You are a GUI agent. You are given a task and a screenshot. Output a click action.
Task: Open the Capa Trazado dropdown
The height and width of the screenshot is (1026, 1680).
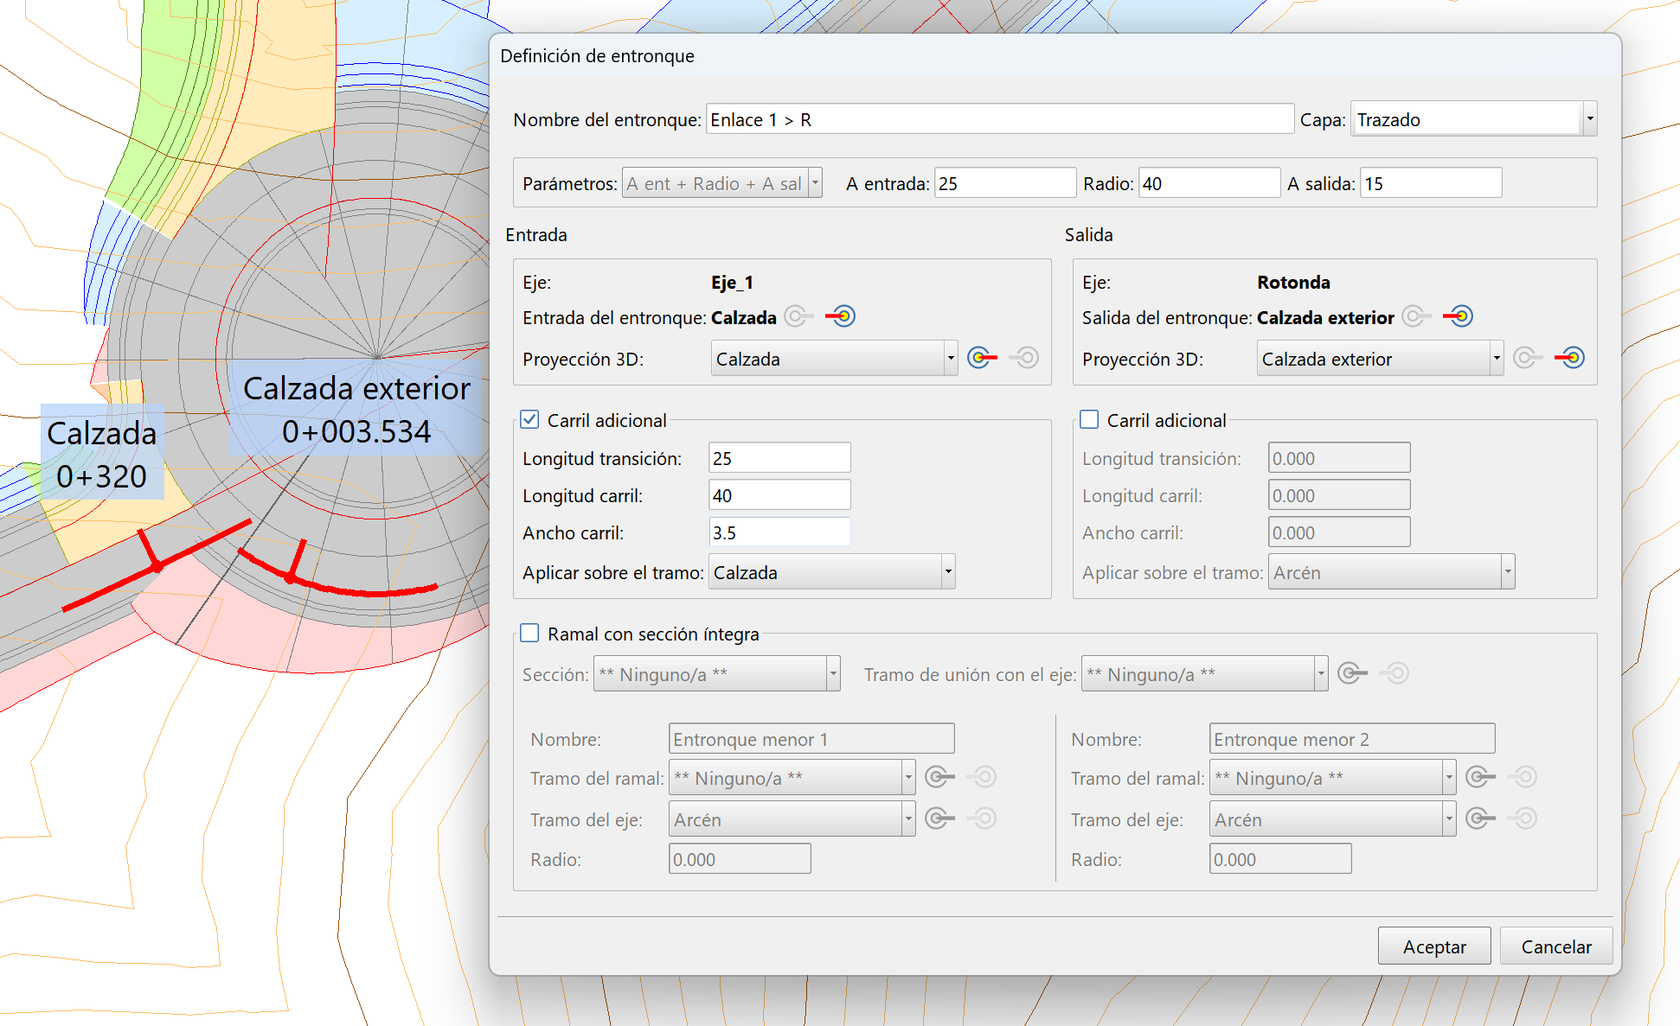pyautogui.click(x=1589, y=119)
